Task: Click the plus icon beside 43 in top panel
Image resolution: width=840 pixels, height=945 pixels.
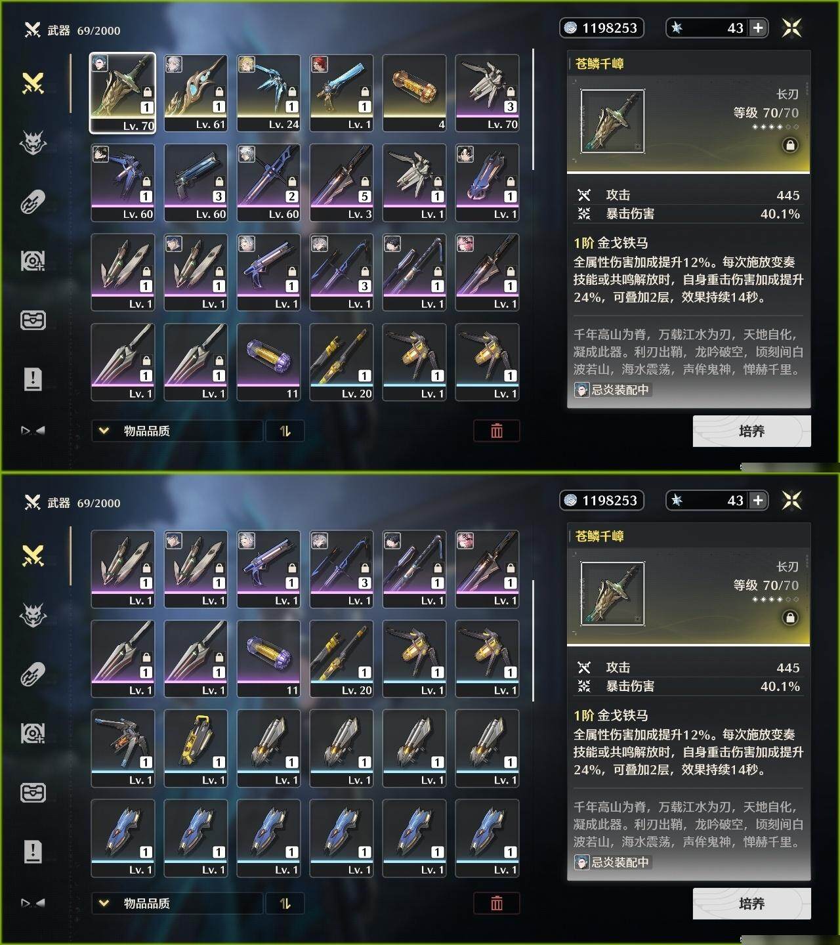Action: pos(758,28)
